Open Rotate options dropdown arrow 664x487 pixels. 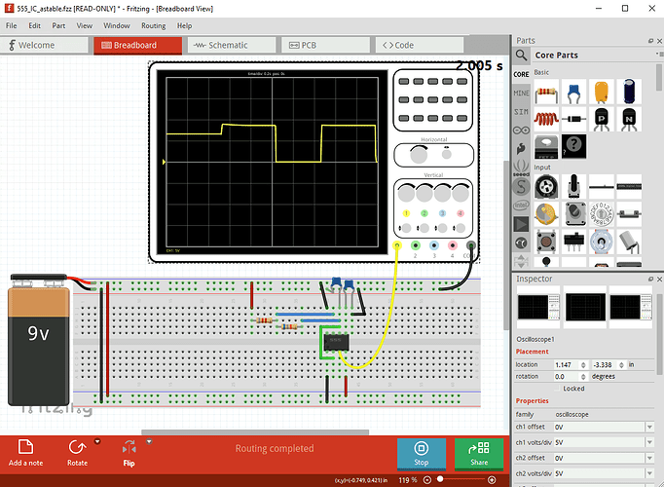(97, 441)
